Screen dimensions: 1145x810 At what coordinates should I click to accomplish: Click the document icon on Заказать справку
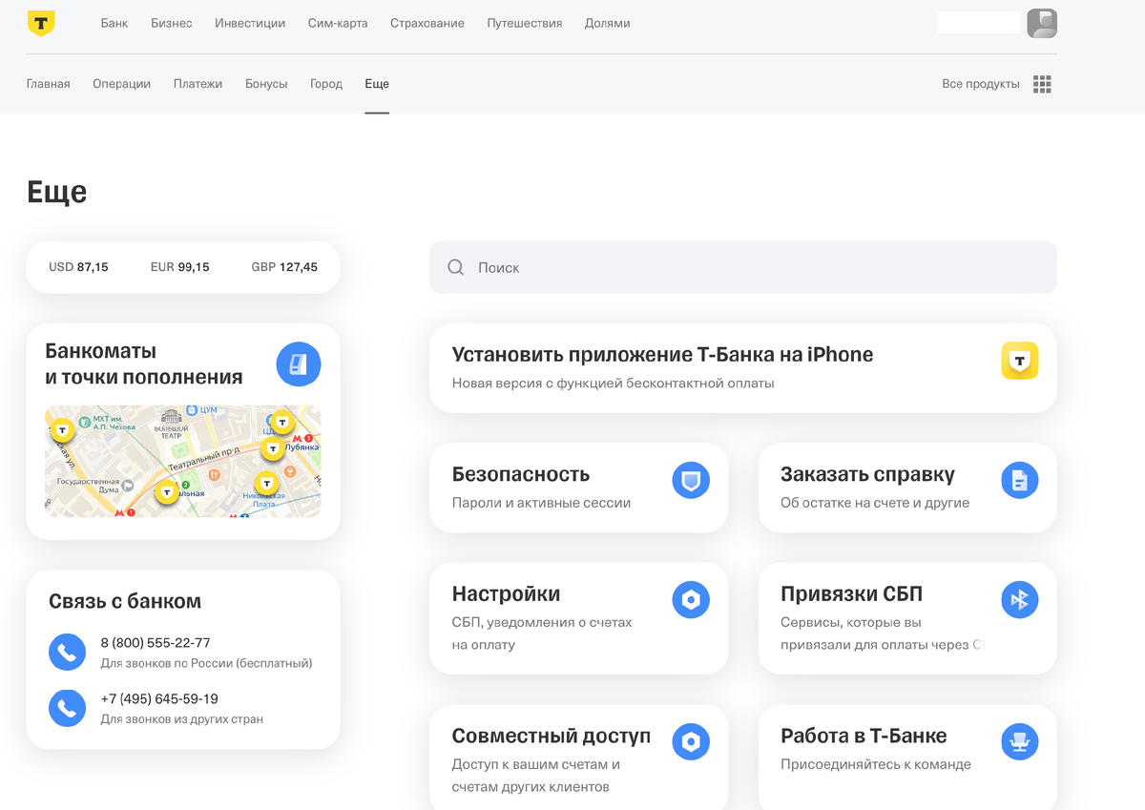[1019, 480]
